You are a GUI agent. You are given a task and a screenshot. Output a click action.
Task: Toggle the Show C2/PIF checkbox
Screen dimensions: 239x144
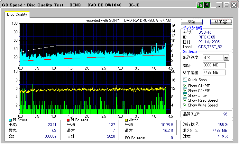click(185, 90)
